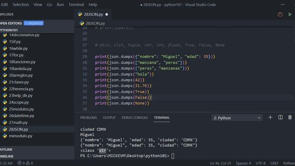Click the errors icon in status bar
The height and width of the screenshot is (166, 295).
(x=19, y=163)
